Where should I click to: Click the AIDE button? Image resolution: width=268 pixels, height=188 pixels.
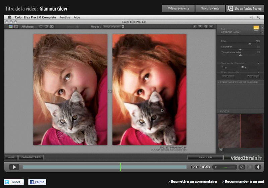click(11, 157)
